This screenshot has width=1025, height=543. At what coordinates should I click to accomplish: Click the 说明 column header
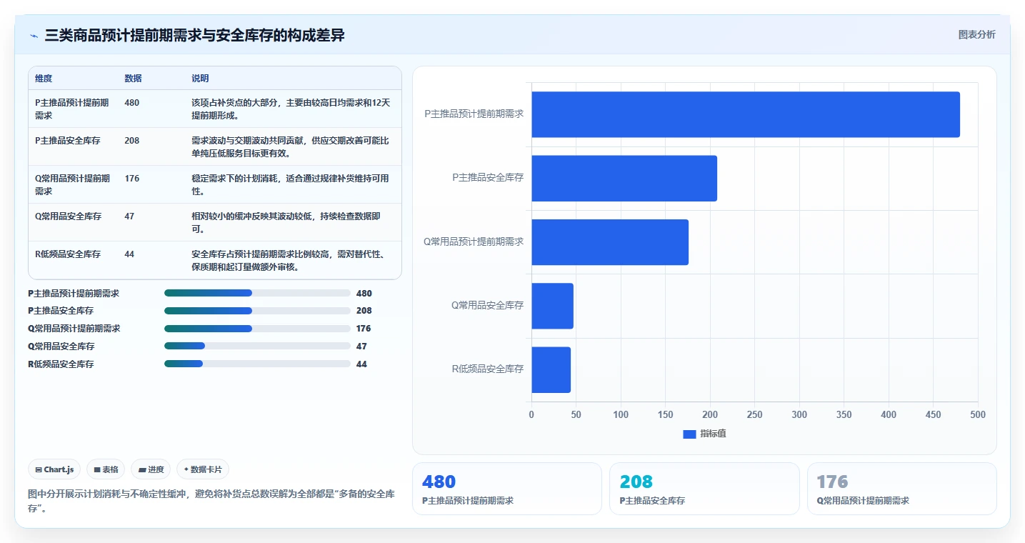200,78
